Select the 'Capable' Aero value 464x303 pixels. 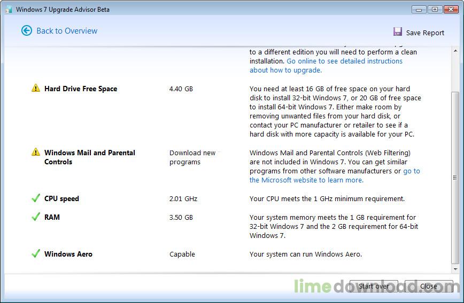(x=182, y=254)
